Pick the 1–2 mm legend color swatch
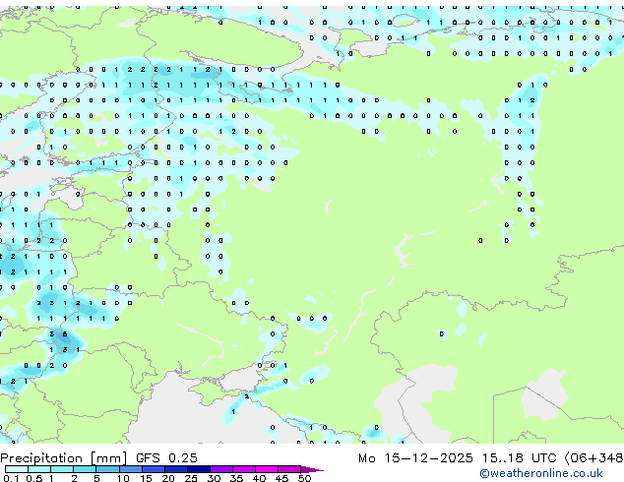The width and height of the screenshot is (624, 482). click(x=62, y=469)
